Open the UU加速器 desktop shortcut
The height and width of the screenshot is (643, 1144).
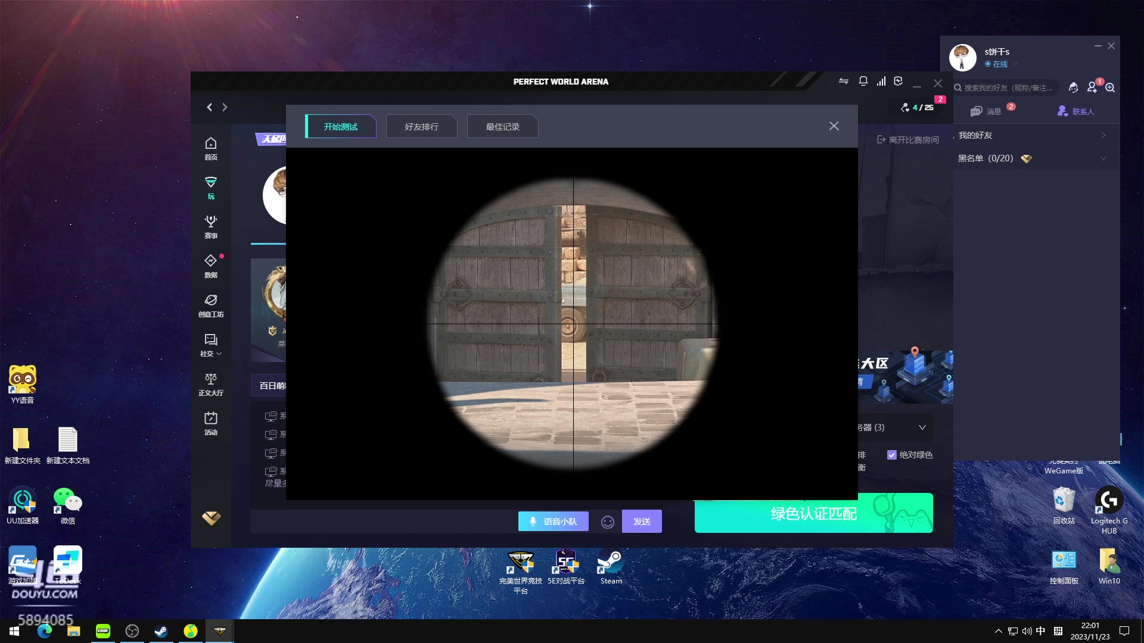point(23,505)
